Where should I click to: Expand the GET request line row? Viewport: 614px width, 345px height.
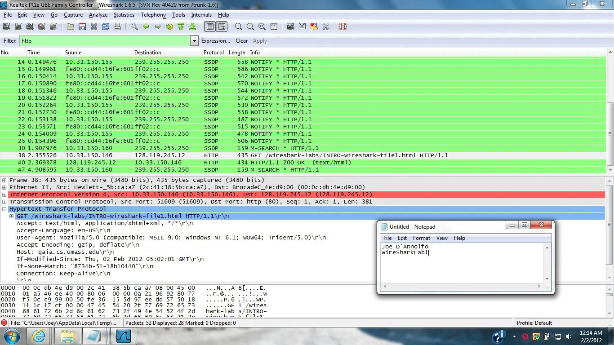pyautogui.click(x=11, y=216)
